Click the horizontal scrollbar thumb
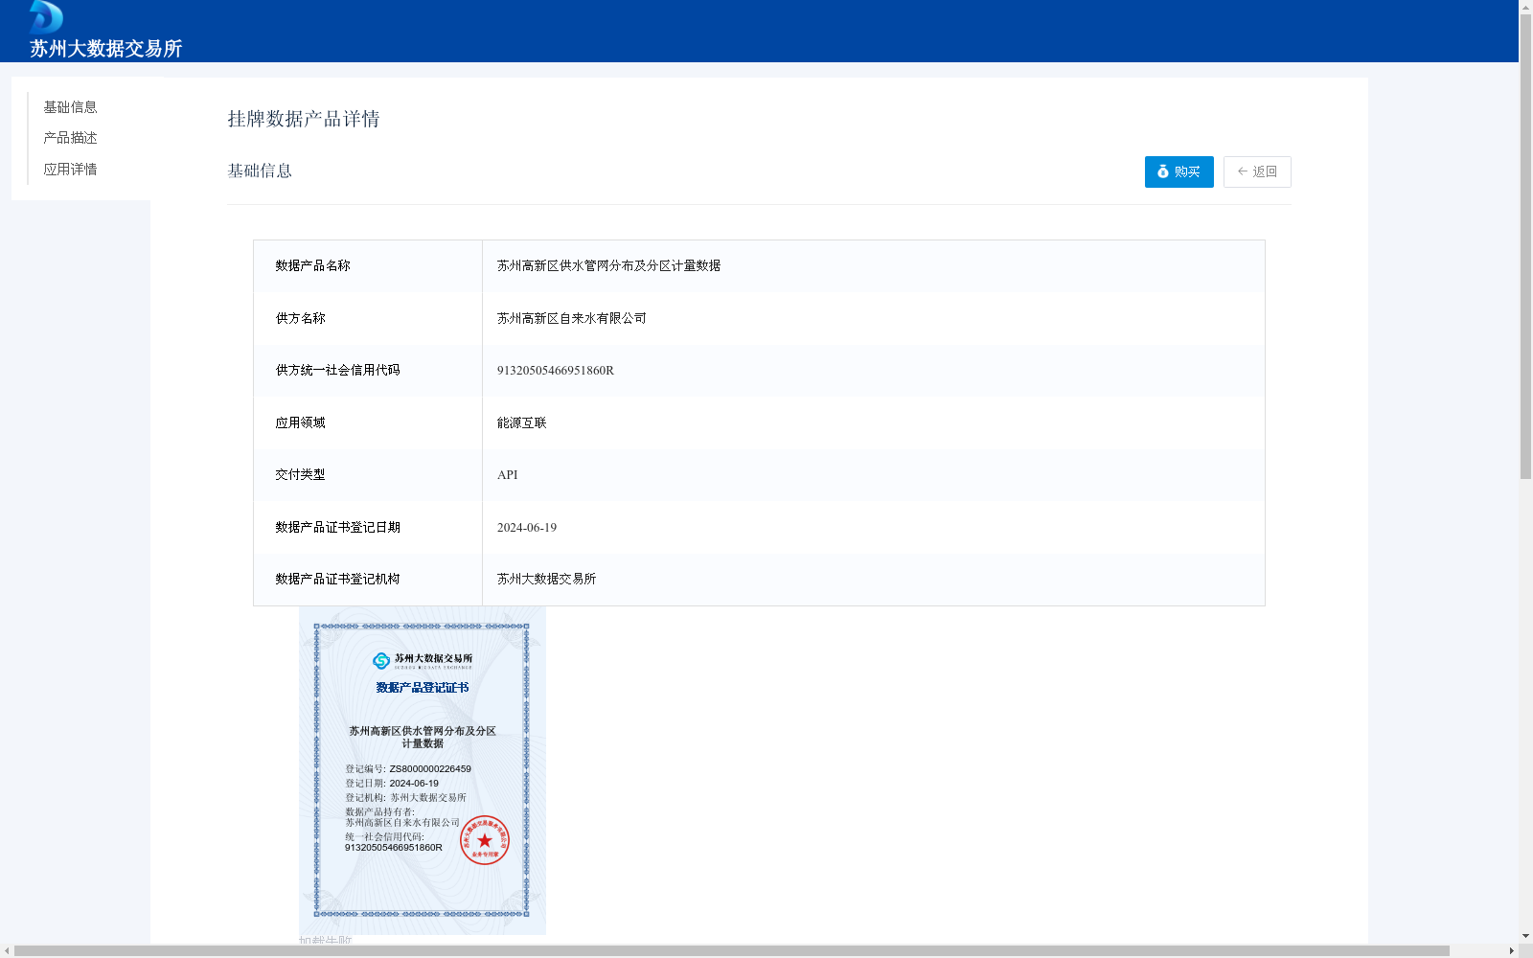Screen dimensions: 1533x958 [x=732, y=951]
